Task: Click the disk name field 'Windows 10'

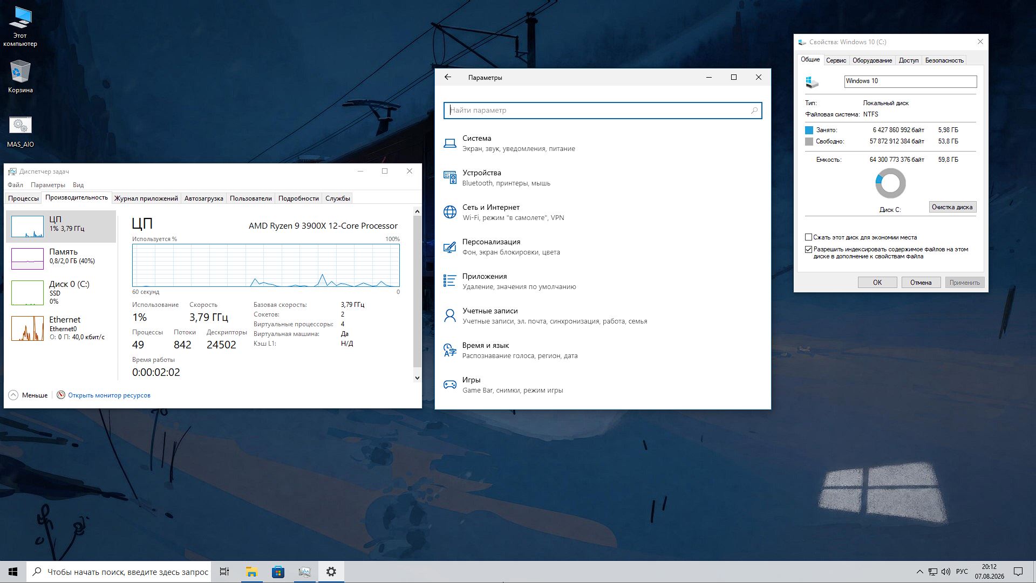Action: (910, 81)
